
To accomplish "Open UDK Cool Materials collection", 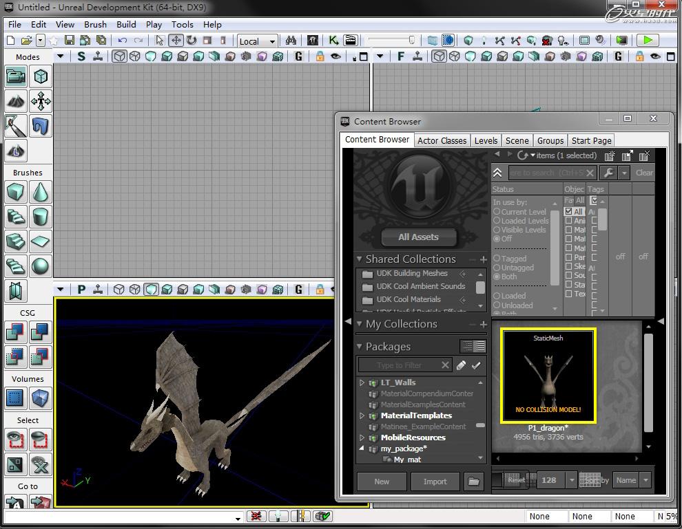I will point(409,300).
